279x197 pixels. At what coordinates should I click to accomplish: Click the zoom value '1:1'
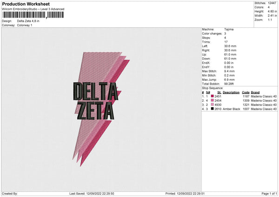tap(270, 20)
